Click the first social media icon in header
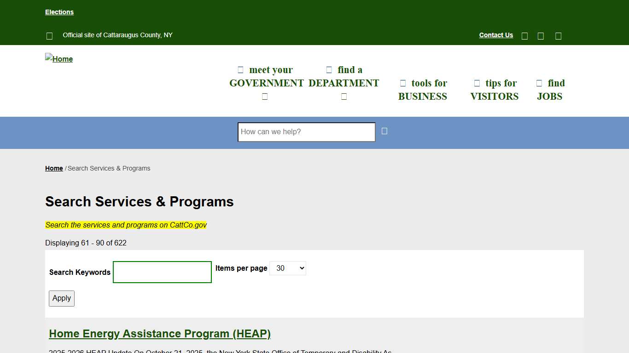 click(524, 35)
